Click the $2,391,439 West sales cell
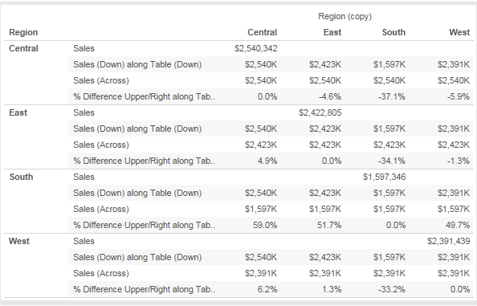 tap(448, 241)
